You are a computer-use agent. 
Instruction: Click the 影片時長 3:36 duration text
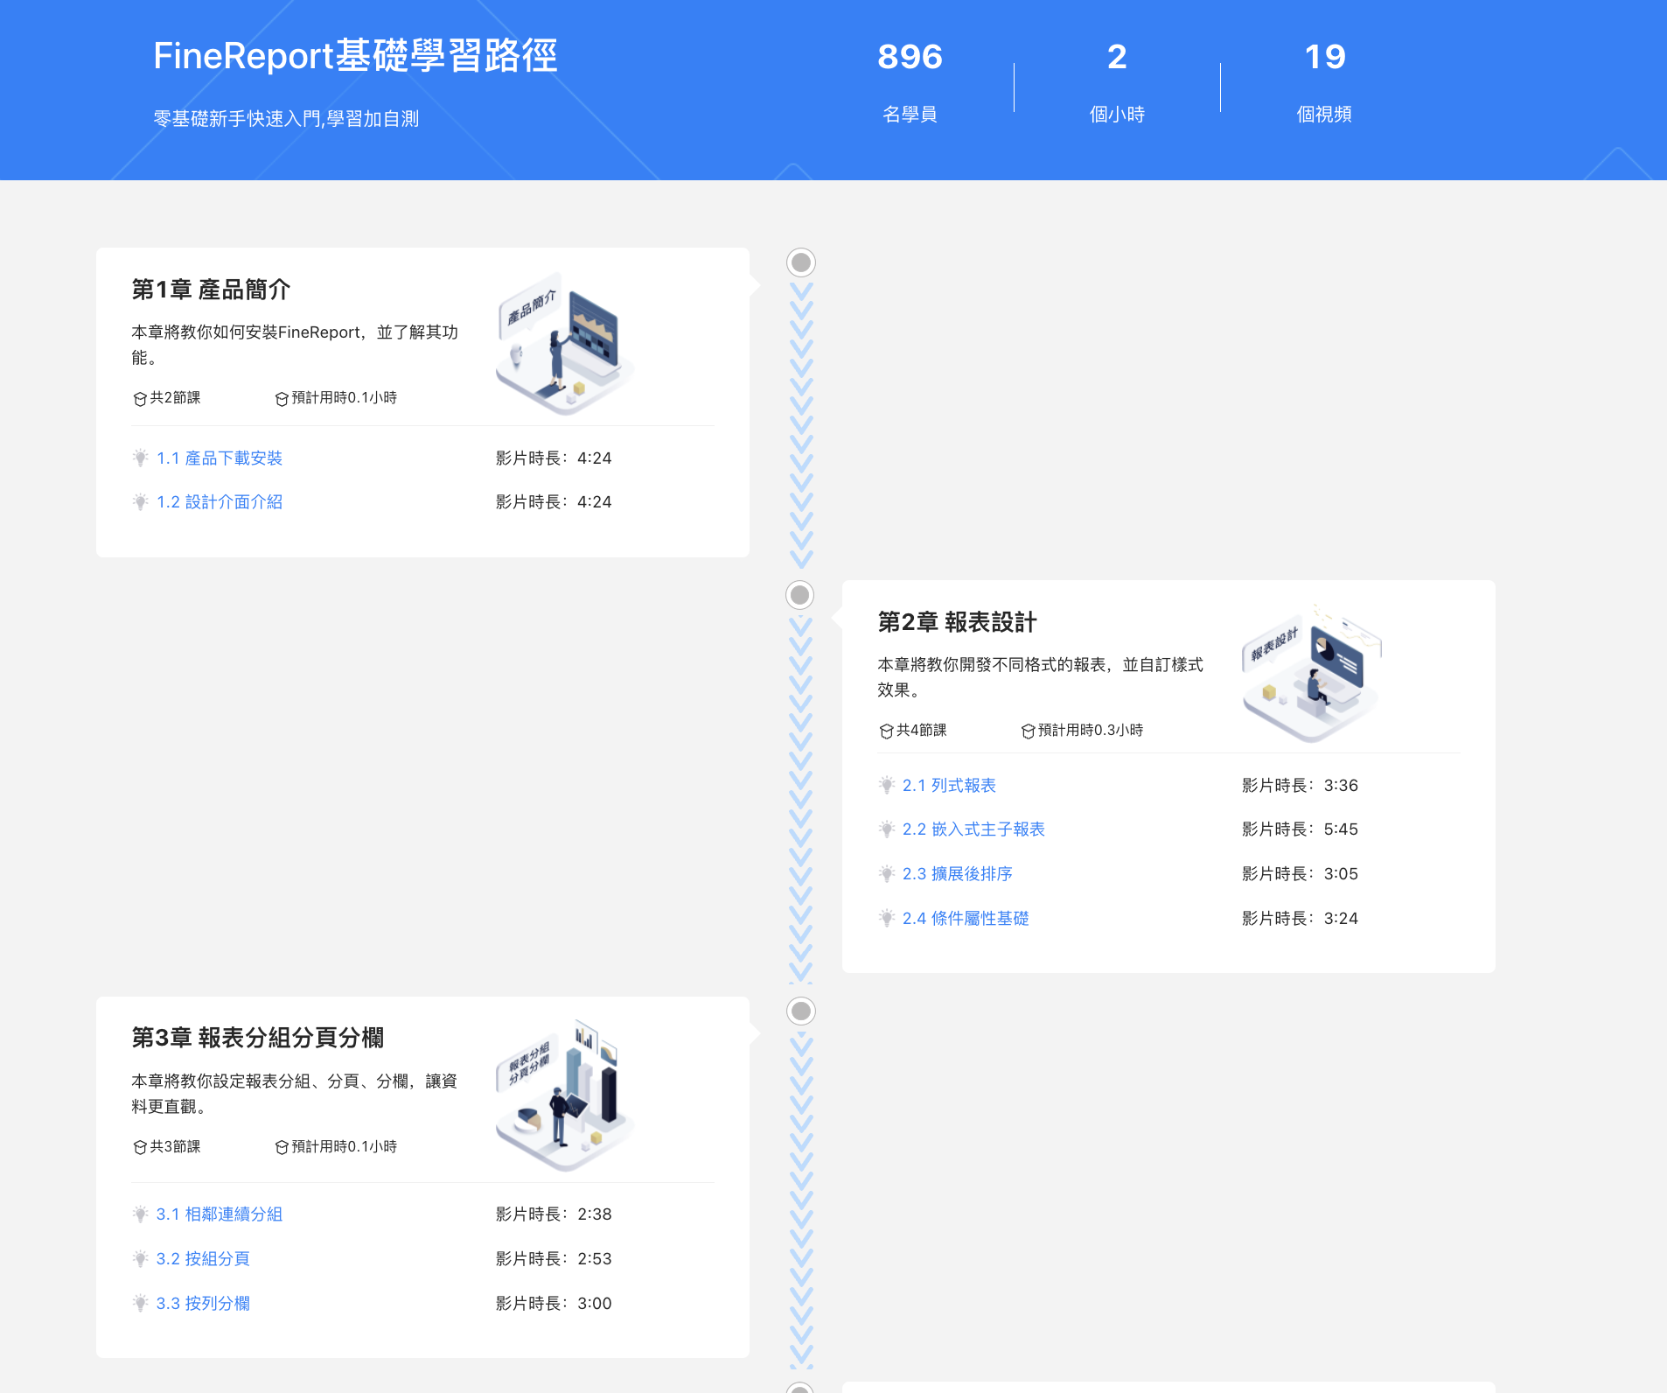pyautogui.click(x=1300, y=785)
